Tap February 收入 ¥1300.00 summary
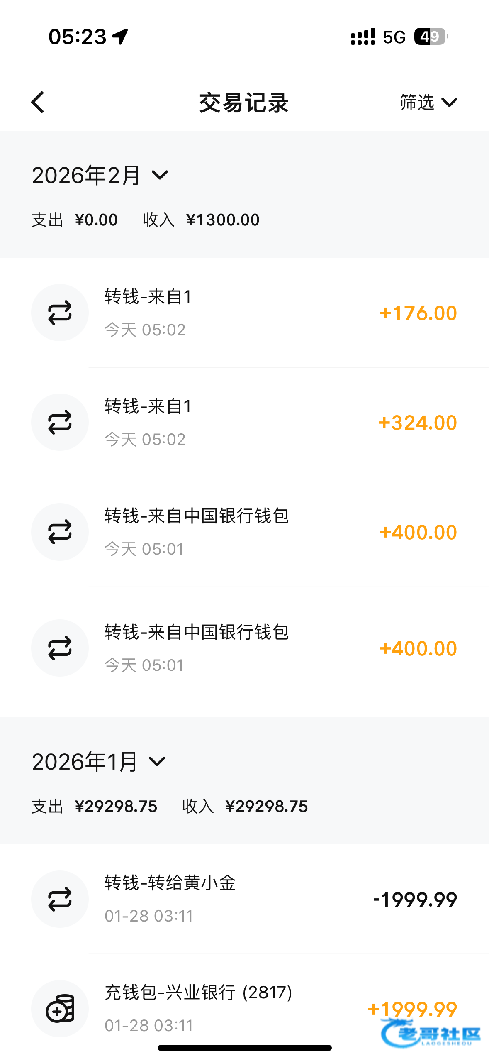This screenshot has width=489, height=1061. (x=201, y=220)
